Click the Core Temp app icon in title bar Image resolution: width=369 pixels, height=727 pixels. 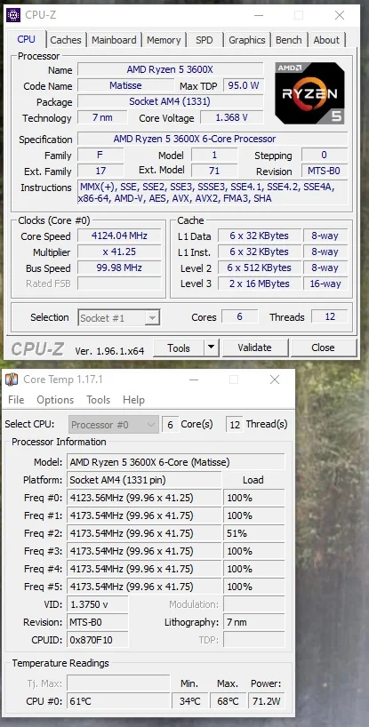12,379
